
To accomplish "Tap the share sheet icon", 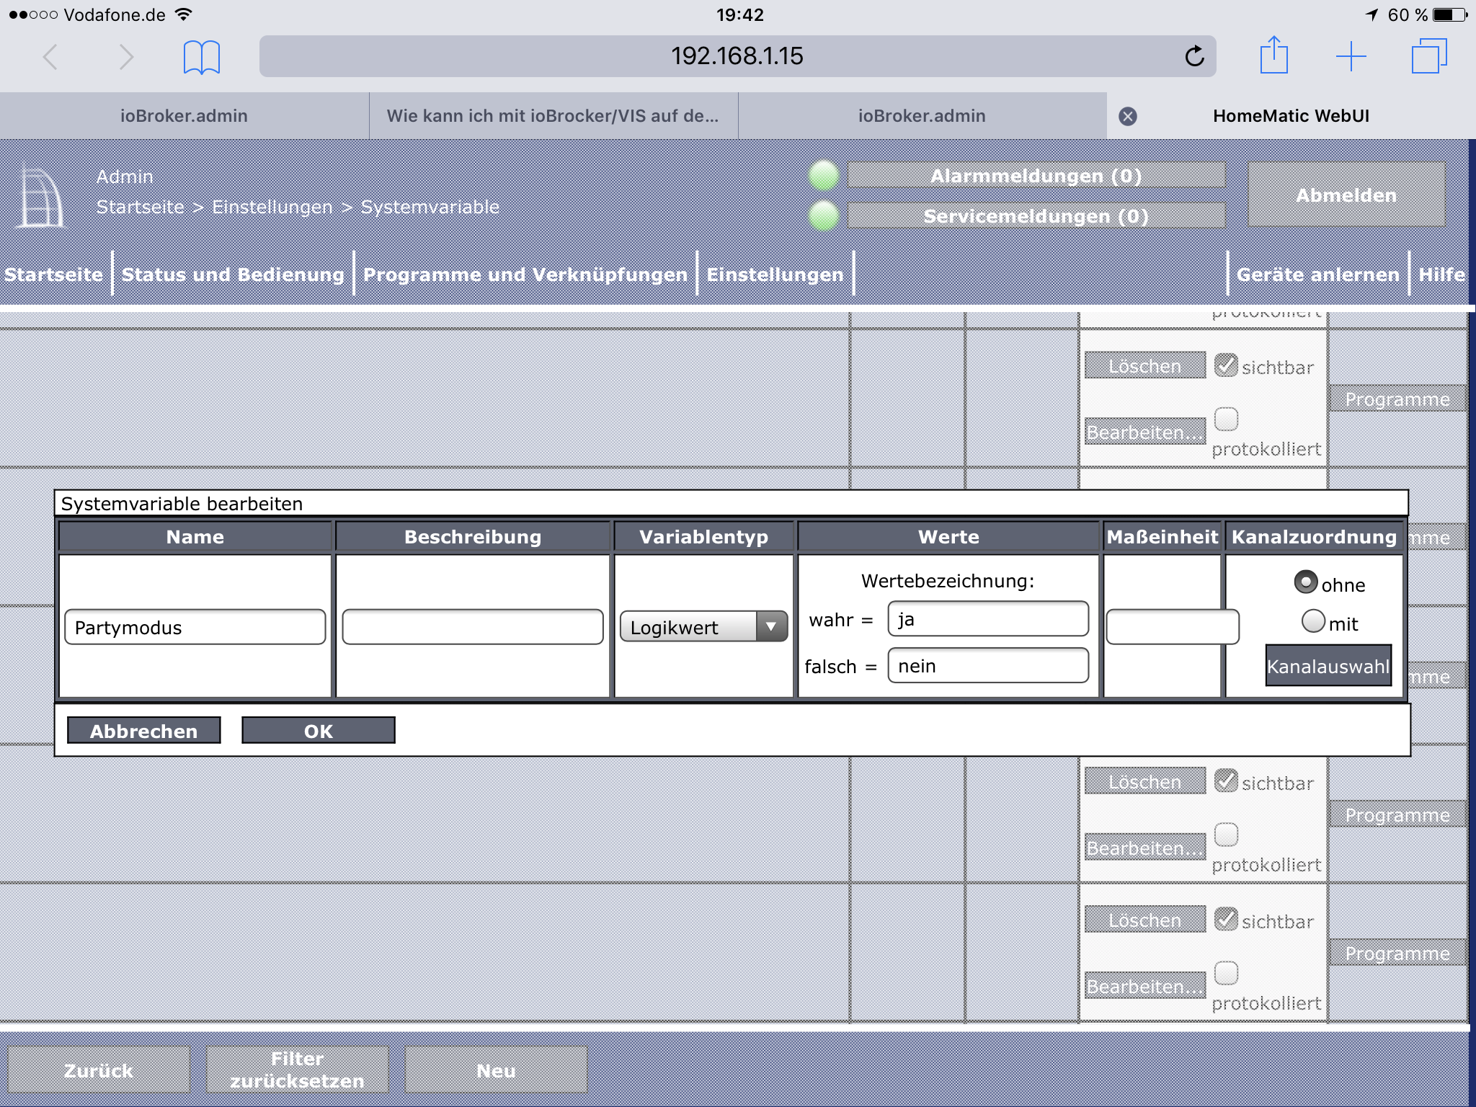I will pos(1273,55).
